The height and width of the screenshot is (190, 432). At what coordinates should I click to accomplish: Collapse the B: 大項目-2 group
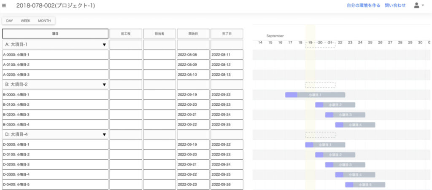pos(104,85)
